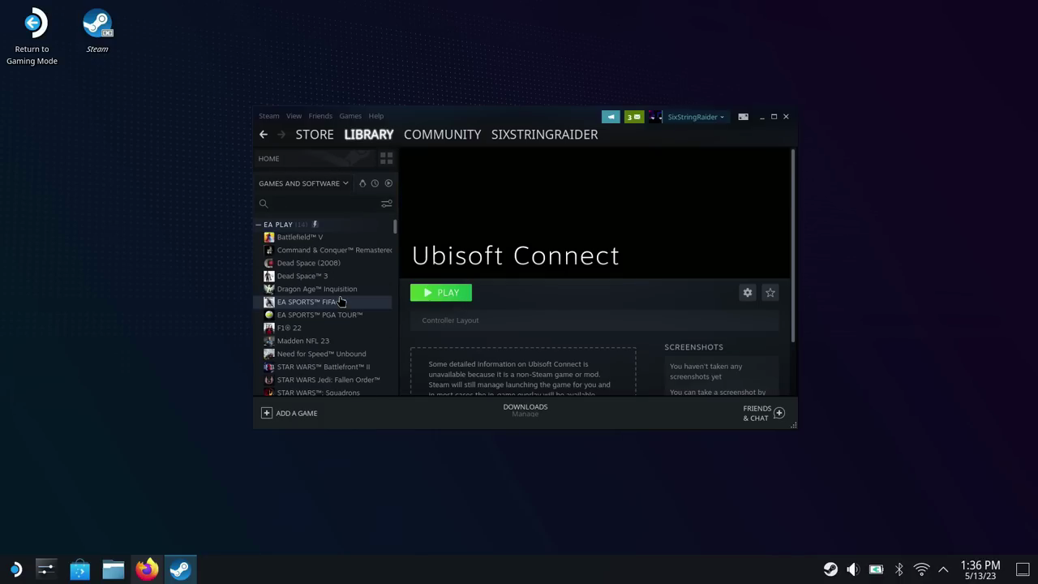
Task: Open the SIXSTRINGRAIDER profile tab
Action: tap(544, 135)
